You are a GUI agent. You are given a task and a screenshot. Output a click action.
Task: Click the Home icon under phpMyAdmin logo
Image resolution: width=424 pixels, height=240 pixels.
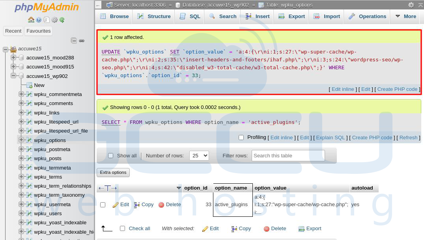click(31, 20)
